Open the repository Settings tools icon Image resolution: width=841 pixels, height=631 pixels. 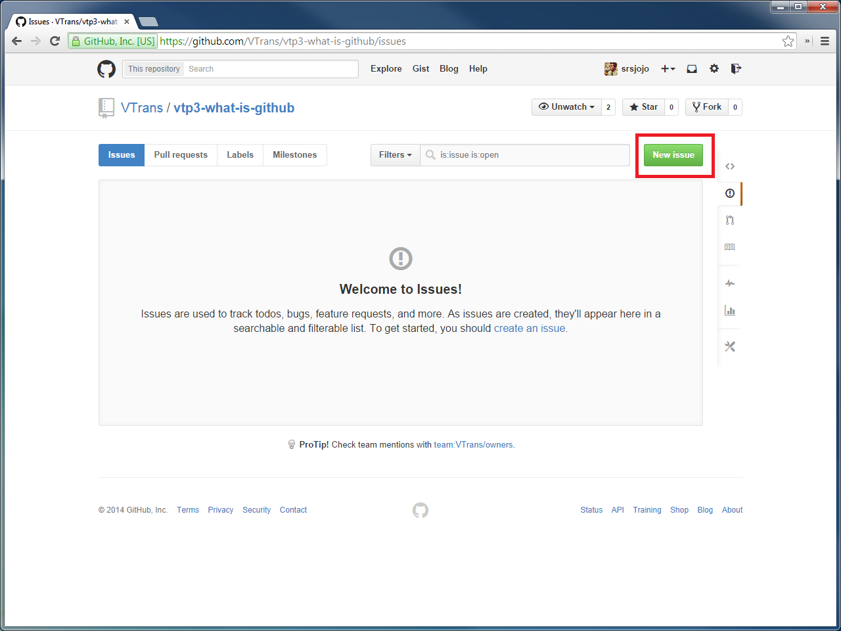click(x=730, y=346)
